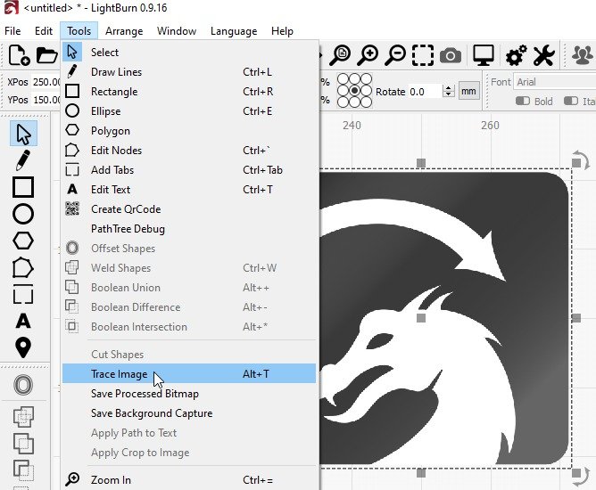The image size is (596, 490).
Task: Click the XPos input field
Action: coord(46,82)
